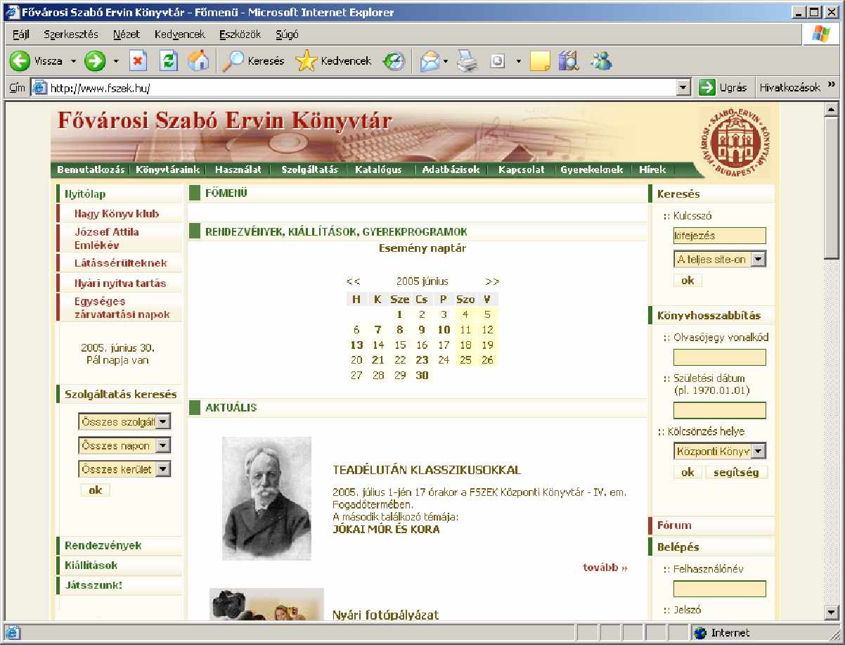Open the Súgó help menu

pyautogui.click(x=287, y=34)
